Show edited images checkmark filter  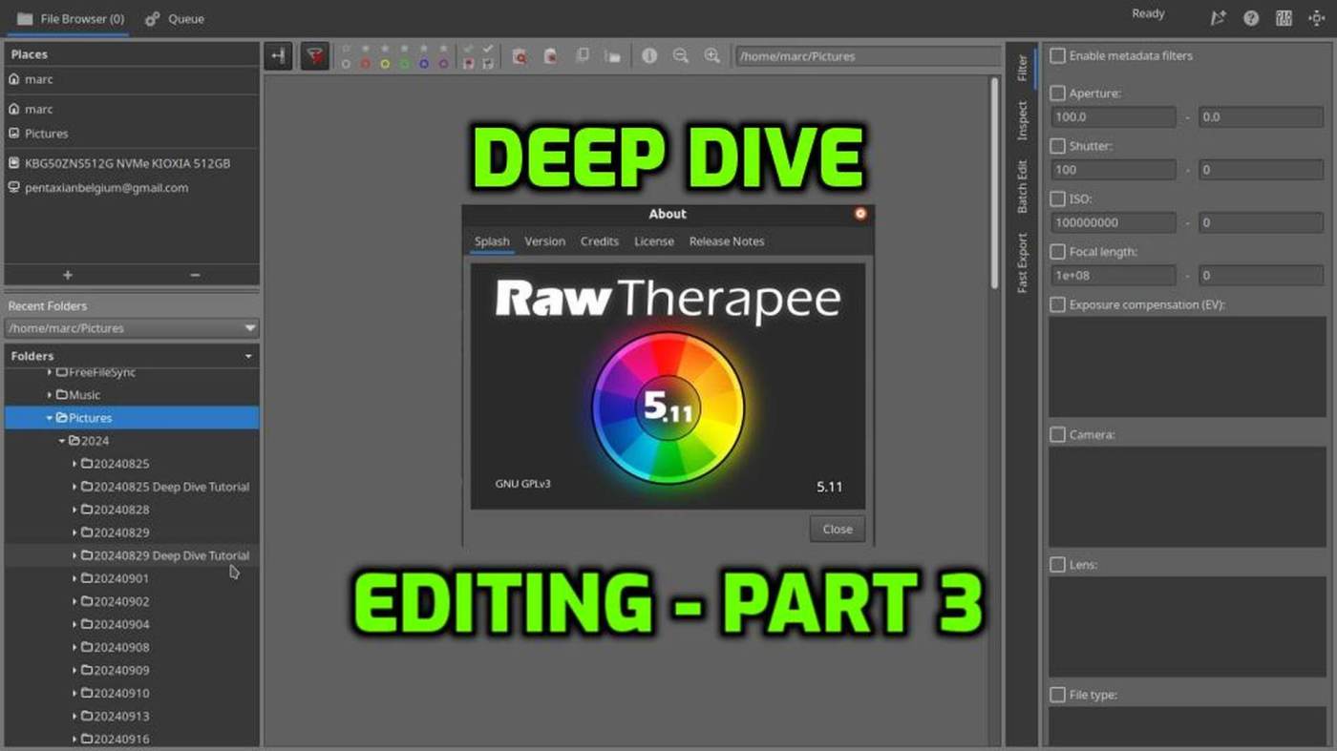click(488, 48)
